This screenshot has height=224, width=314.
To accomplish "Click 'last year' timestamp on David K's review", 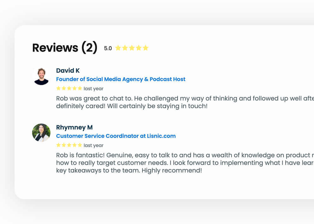I will (x=94, y=89).
